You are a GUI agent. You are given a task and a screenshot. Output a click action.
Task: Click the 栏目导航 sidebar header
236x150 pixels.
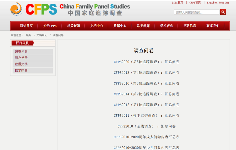23,43
